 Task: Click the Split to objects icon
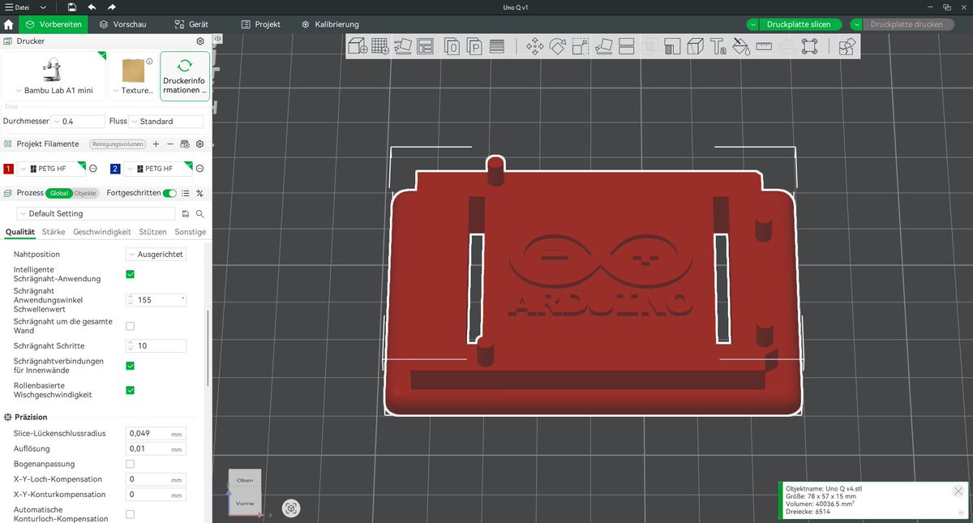coord(452,46)
